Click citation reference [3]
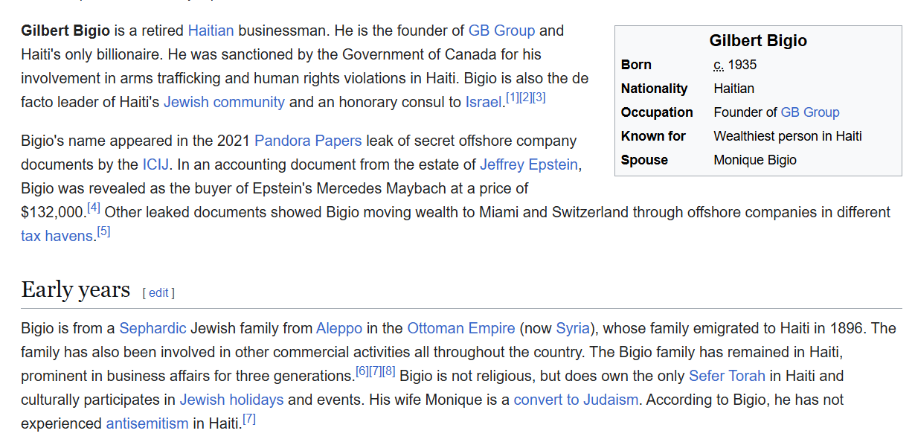 [x=539, y=97]
